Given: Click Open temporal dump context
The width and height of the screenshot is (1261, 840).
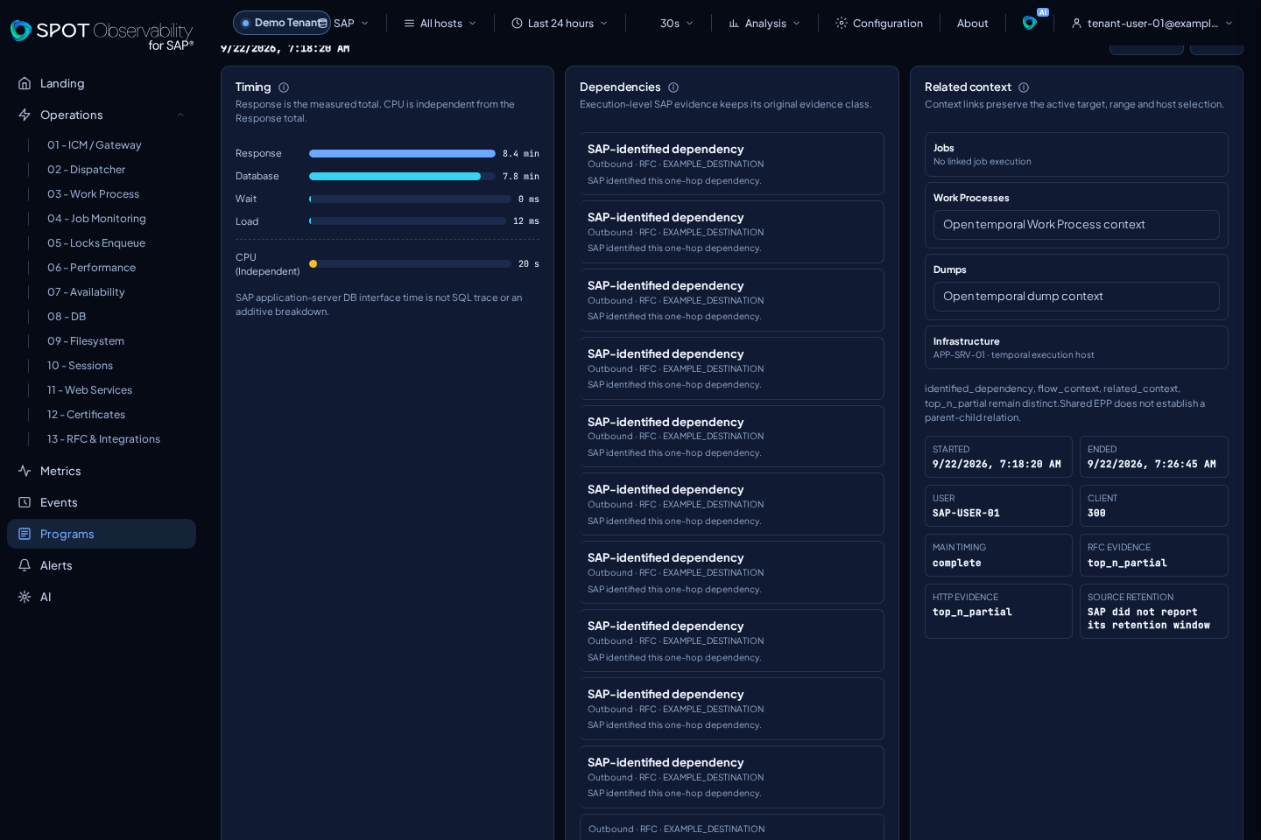Looking at the screenshot, I should click(1076, 297).
